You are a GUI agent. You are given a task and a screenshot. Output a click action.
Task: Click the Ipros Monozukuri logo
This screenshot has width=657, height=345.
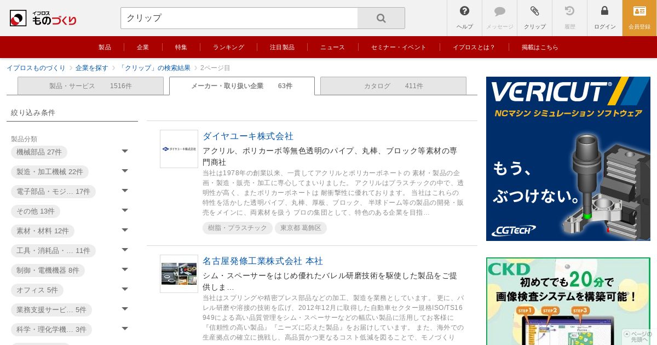click(x=43, y=18)
